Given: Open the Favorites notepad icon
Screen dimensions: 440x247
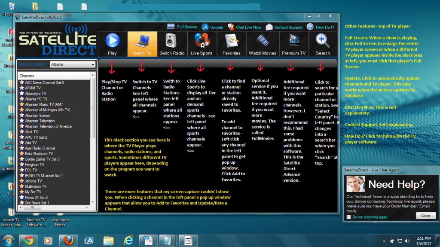Looking at the screenshot, I should (x=232, y=41).
